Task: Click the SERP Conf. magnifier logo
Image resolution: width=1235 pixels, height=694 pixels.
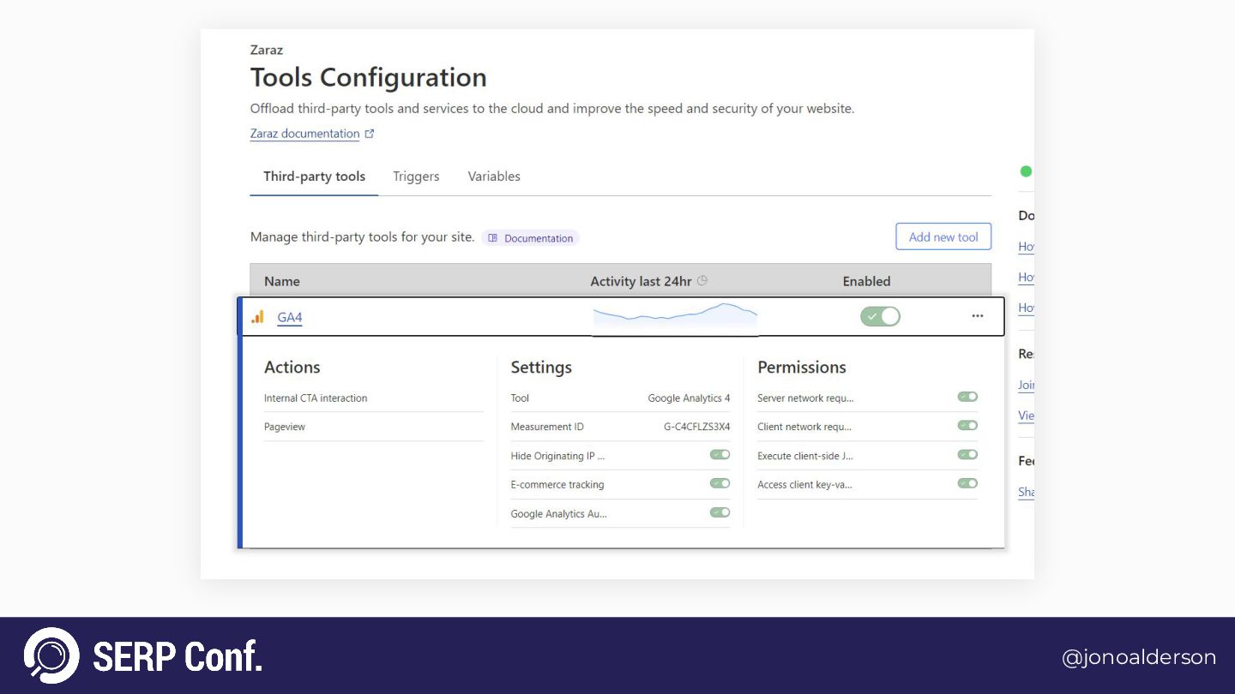Action: [51, 655]
